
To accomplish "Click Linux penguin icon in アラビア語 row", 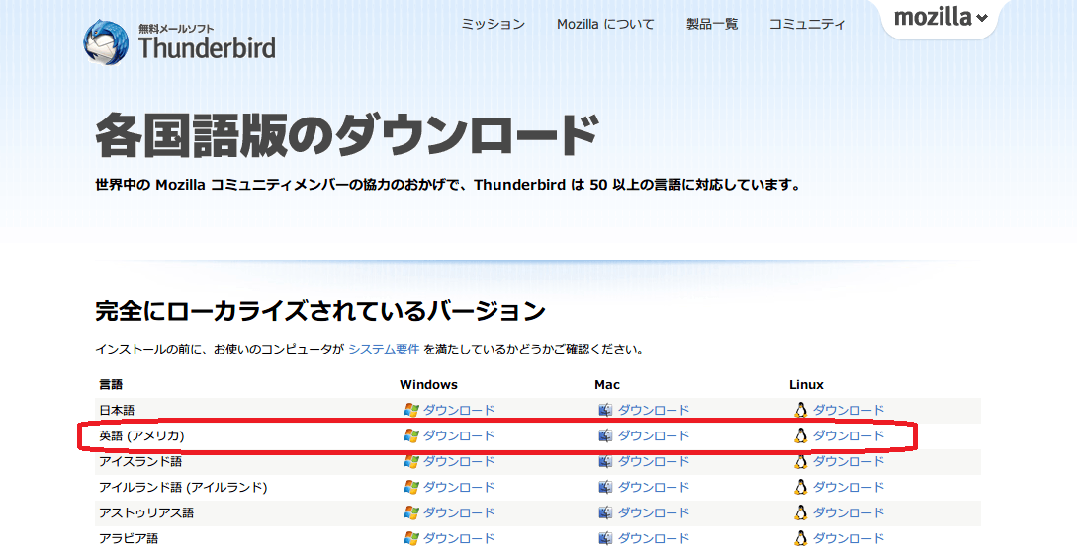I will (800, 538).
